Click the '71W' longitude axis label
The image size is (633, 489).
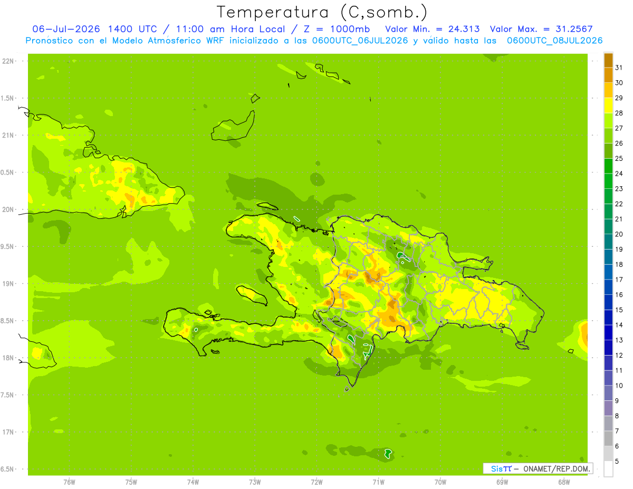point(378,482)
